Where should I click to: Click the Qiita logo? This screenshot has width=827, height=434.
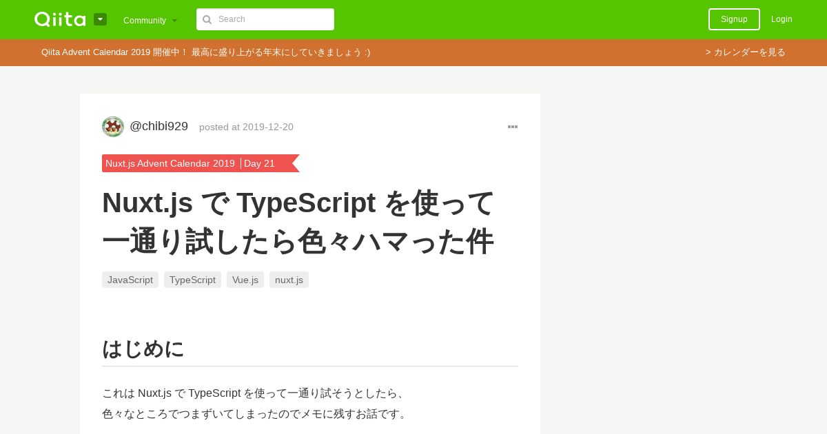point(60,19)
